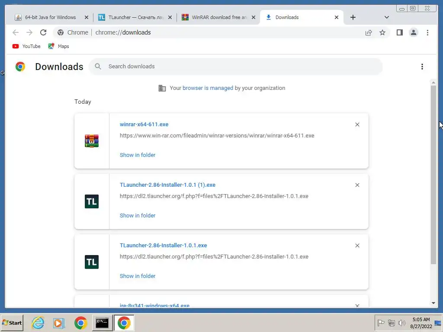Screen dimensions: 443x332
Task: Show winrar-x64-611.exe in folder
Action: [138, 155]
